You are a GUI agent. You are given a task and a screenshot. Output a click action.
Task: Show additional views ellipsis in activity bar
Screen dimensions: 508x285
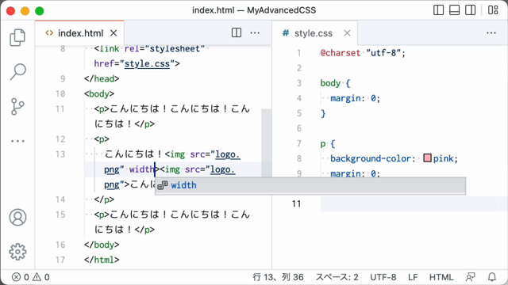pyautogui.click(x=17, y=141)
